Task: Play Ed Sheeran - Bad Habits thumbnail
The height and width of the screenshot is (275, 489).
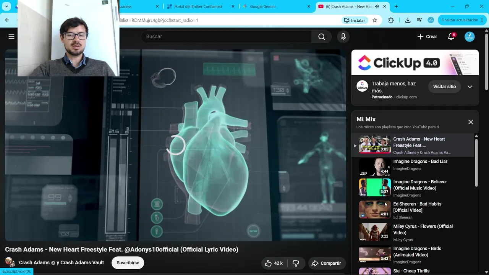Action: point(375,210)
